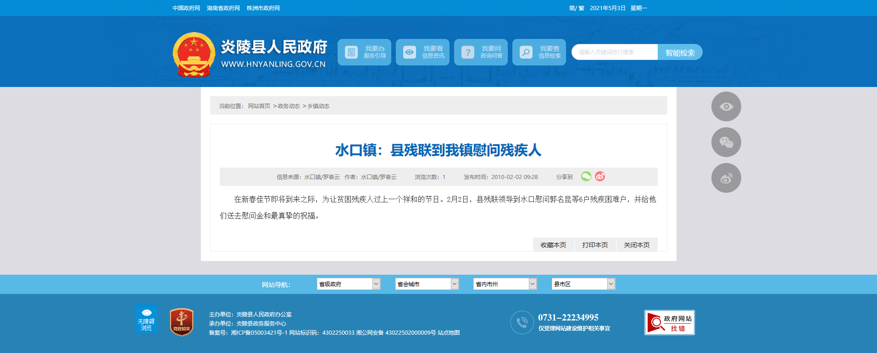Screen dimensions: 877x353
Task: Click the 政府网站找错 badge
Action: pos(669,323)
